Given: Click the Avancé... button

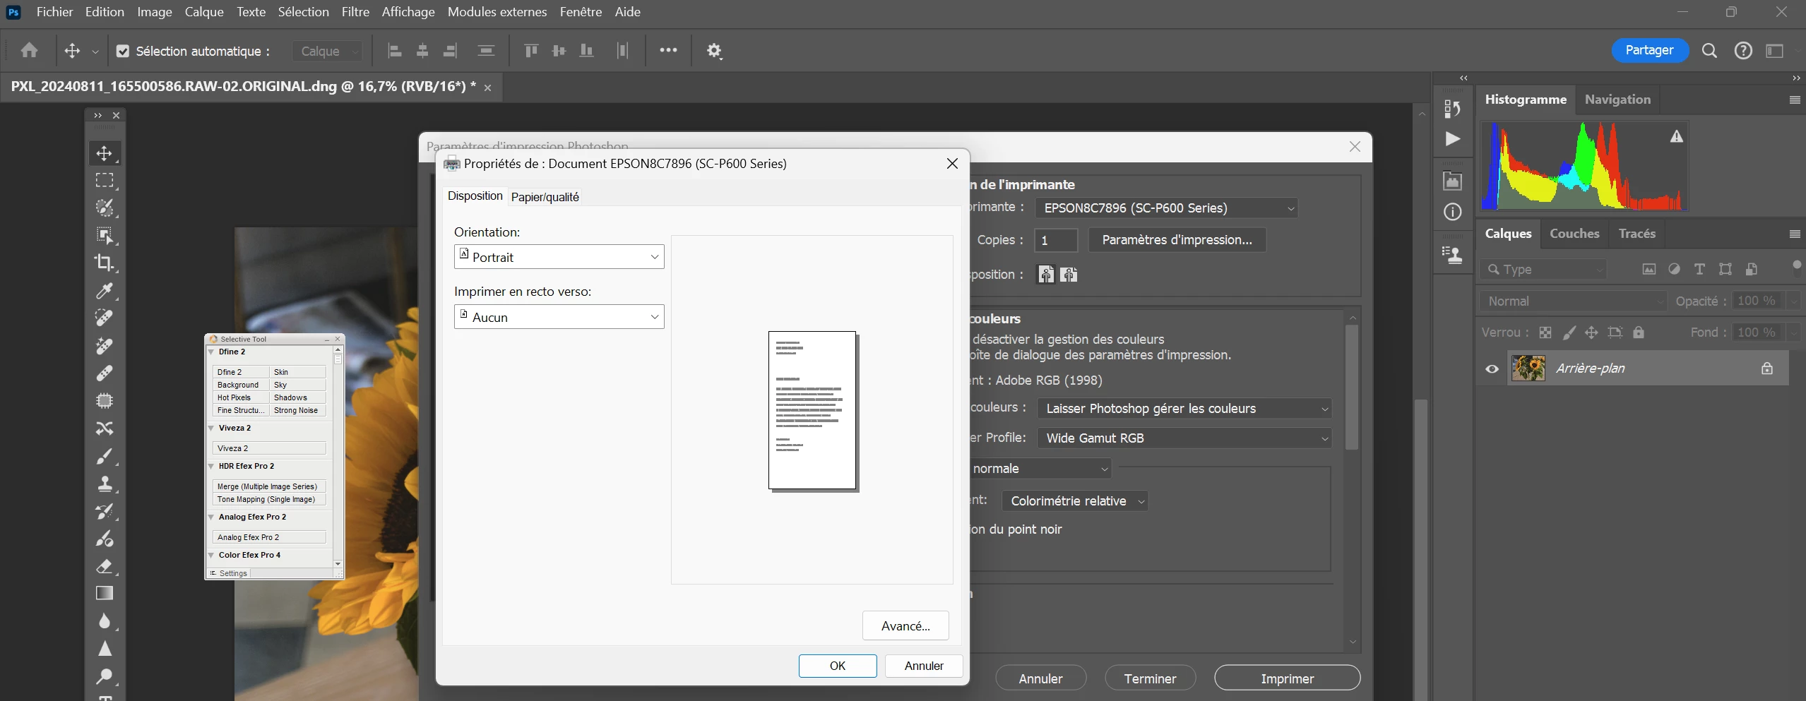Looking at the screenshot, I should coord(905,625).
